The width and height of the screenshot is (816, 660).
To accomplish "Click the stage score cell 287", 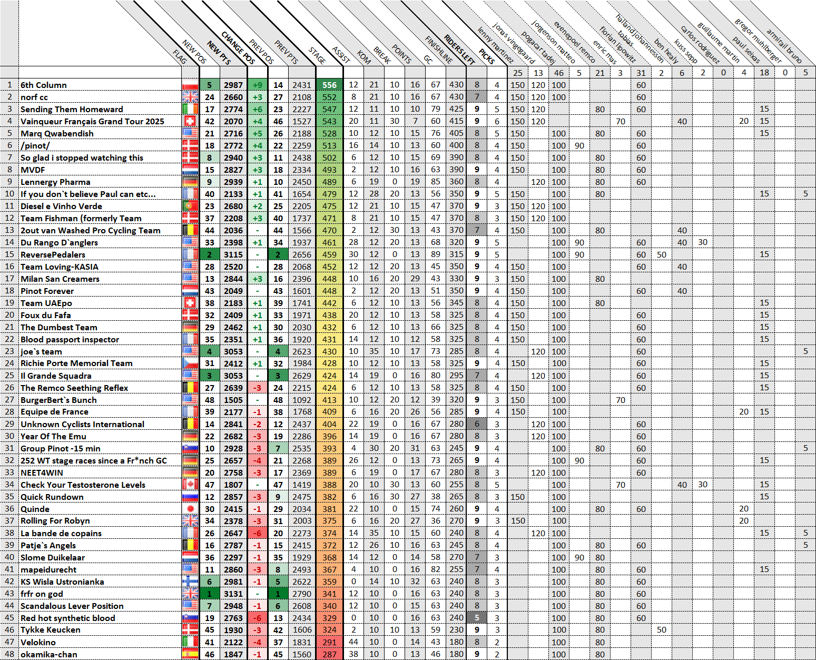I will point(329,654).
